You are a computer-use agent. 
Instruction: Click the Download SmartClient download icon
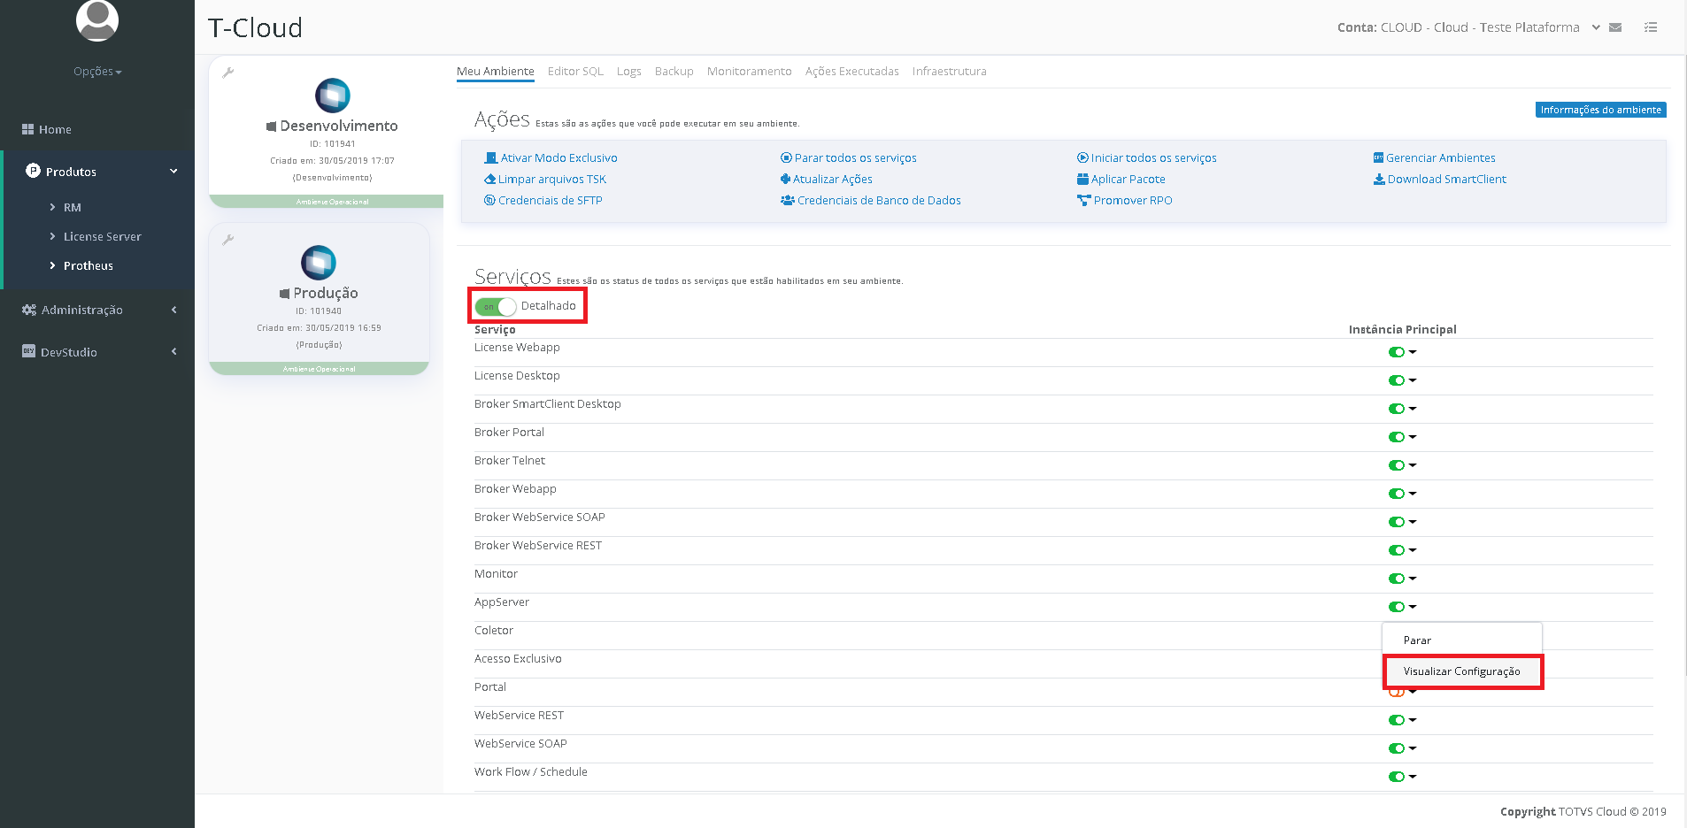(1379, 180)
